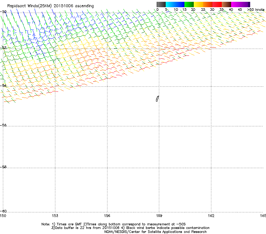Click the title 'Rapidscat Winds(25KM) 20151006 ascending'
The width and height of the screenshot is (266, 234).
(x=50, y=6)
